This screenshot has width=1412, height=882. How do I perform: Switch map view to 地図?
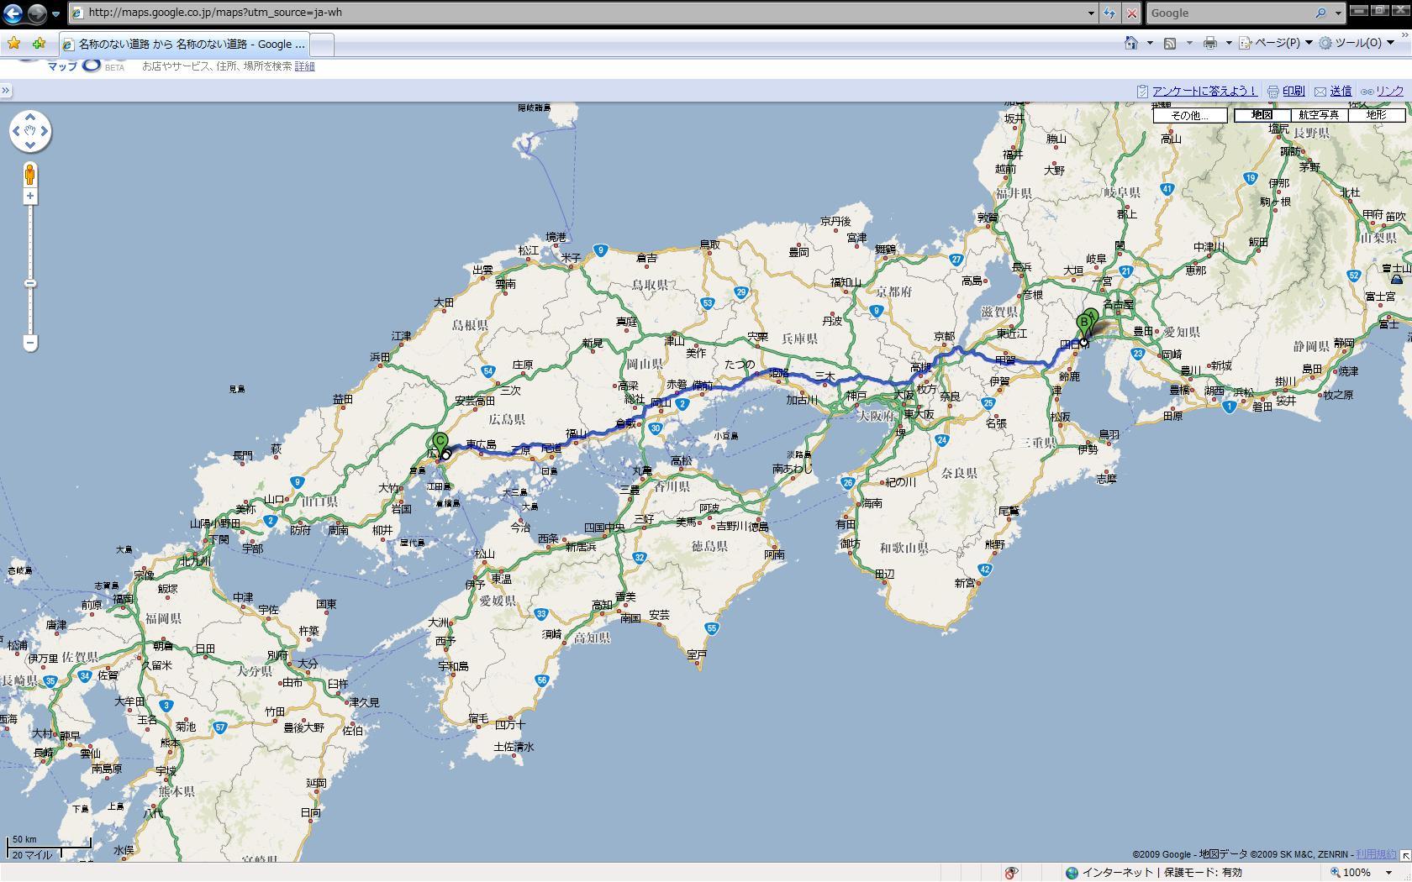click(x=1262, y=115)
